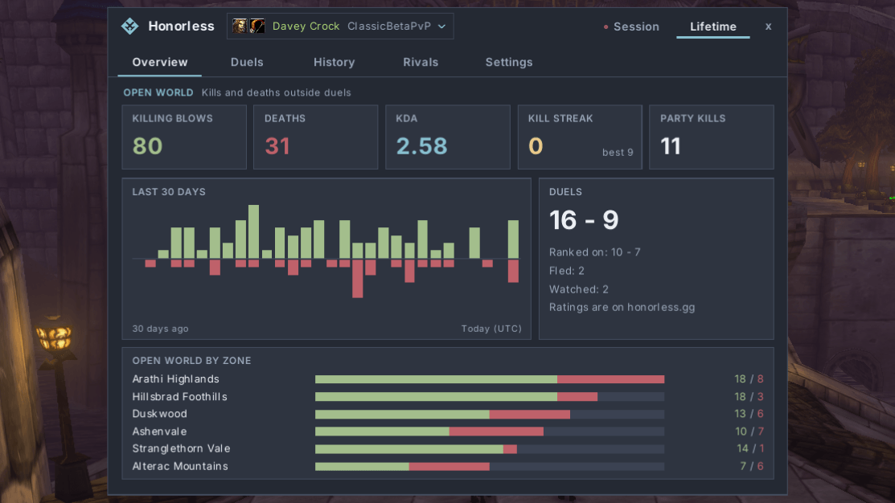Open the Rivals tab

(421, 62)
